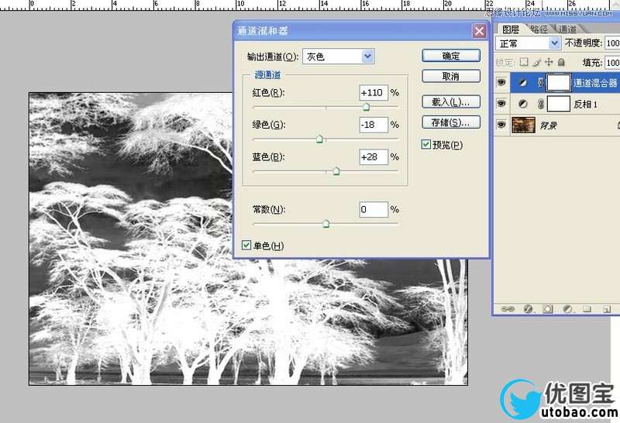
Task: Click mask link icon on 反相 1 layer
Action: 540,104
